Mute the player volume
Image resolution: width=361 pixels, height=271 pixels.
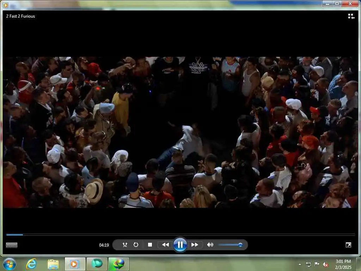210,245
